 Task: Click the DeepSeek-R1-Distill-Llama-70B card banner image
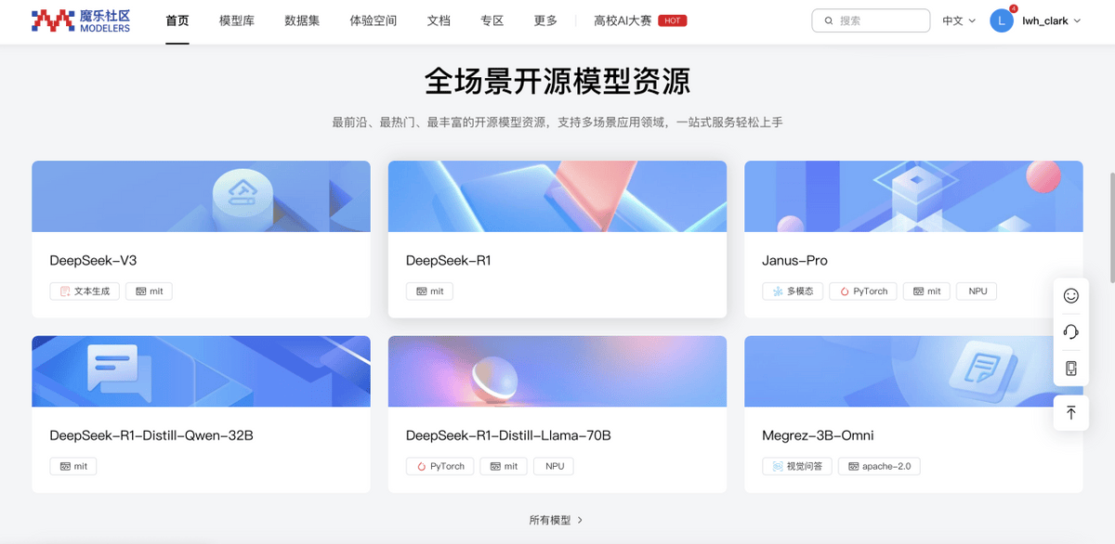pyautogui.click(x=557, y=371)
